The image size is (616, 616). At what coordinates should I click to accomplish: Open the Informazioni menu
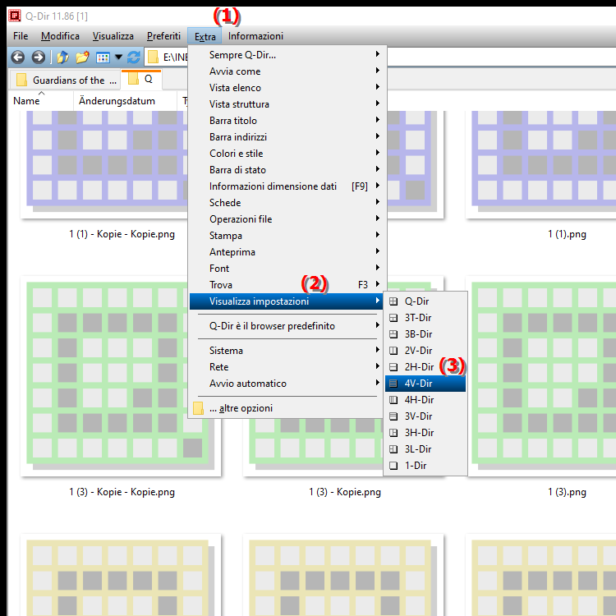pos(255,36)
